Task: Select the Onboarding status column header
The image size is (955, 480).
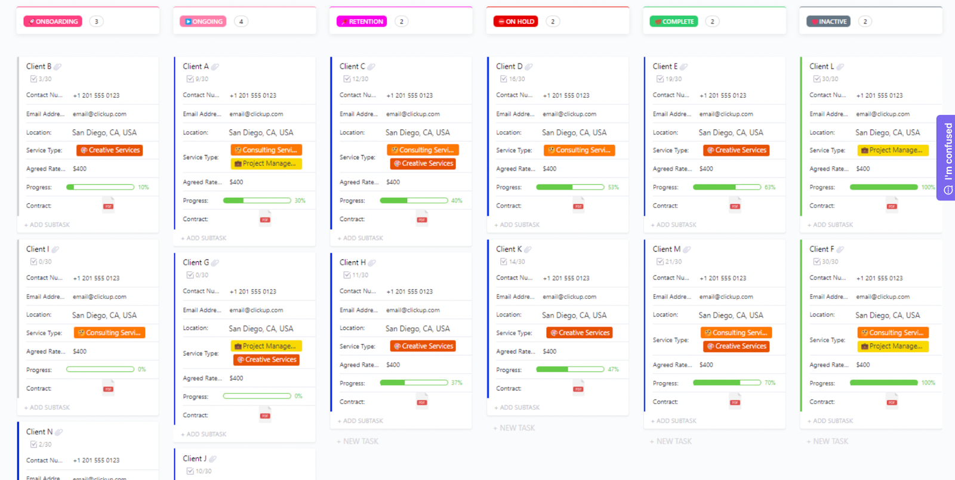Action: coord(53,21)
